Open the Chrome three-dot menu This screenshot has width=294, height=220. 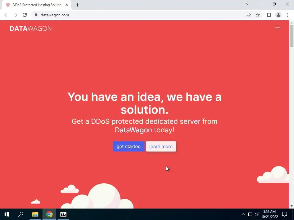288,15
